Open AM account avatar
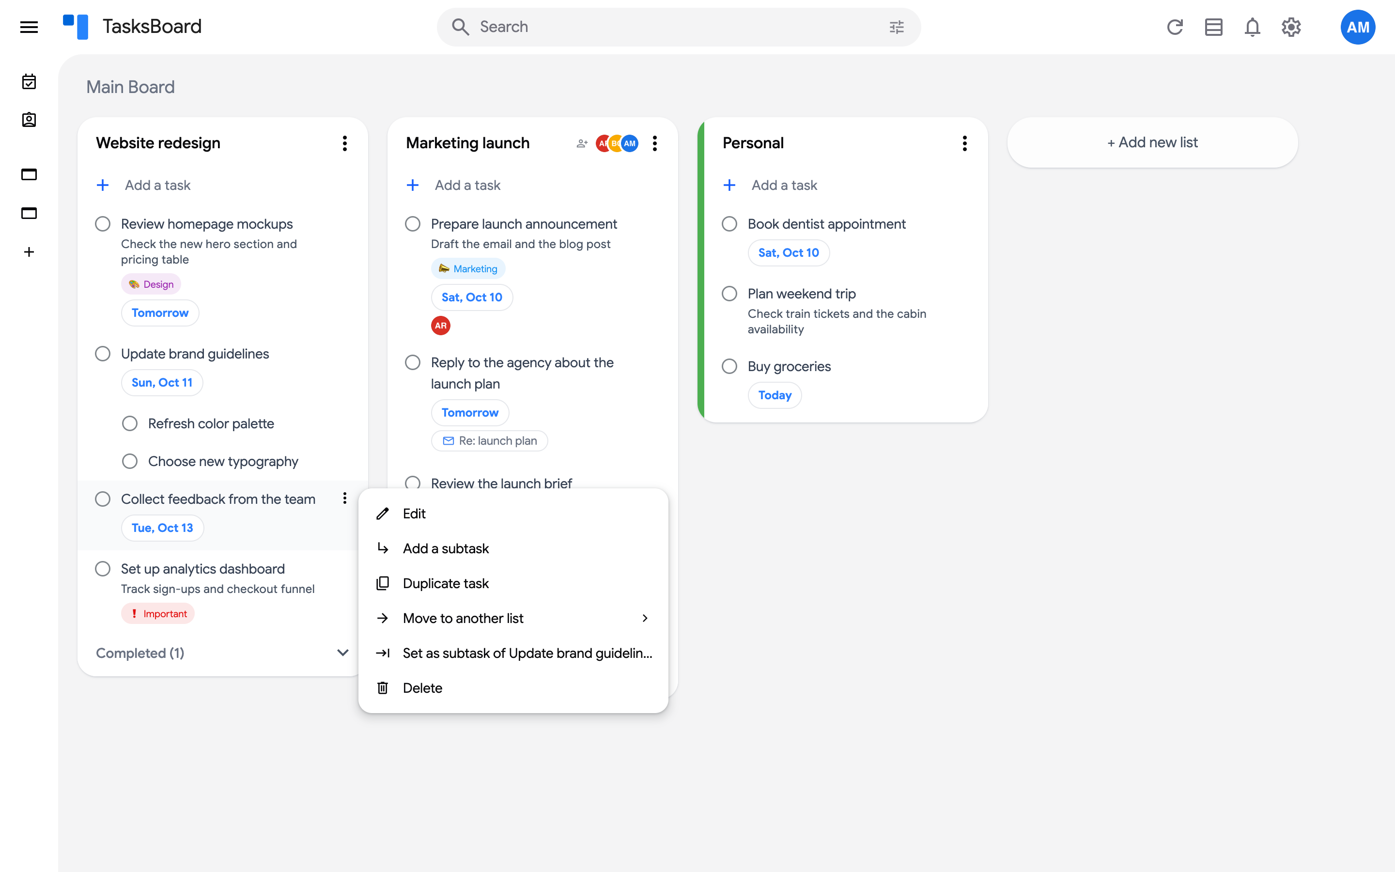The image size is (1395, 872). (1358, 27)
